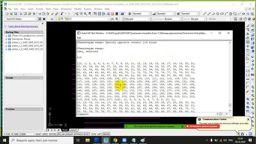The height and width of the screenshot is (144, 256).
Task: Click the Text Style icon
Action: (x=130, y=14)
